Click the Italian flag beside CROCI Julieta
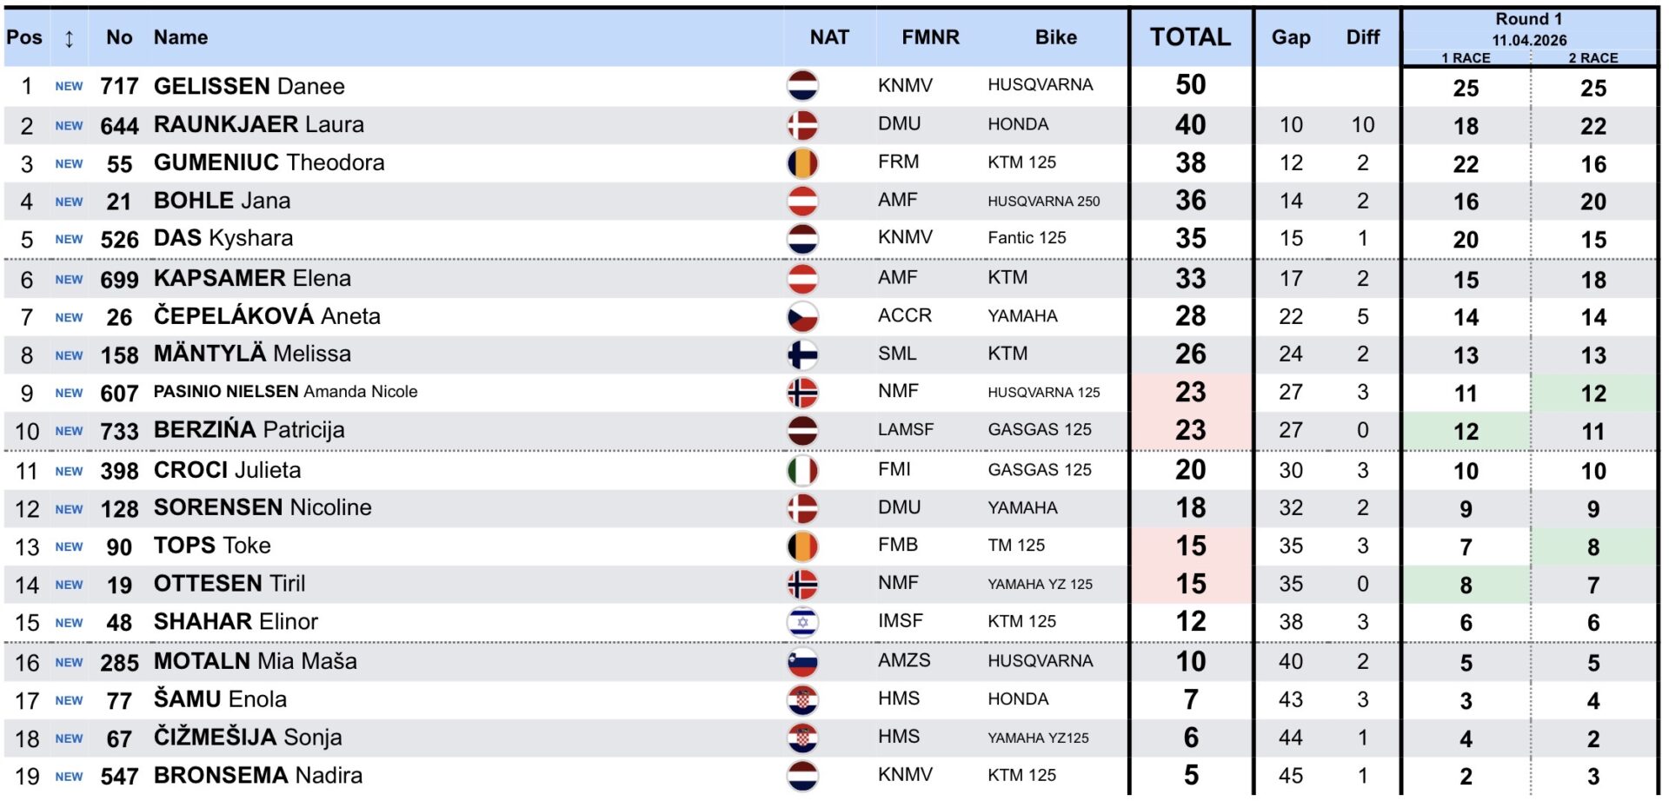The width and height of the screenshot is (1669, 801). 802,471
